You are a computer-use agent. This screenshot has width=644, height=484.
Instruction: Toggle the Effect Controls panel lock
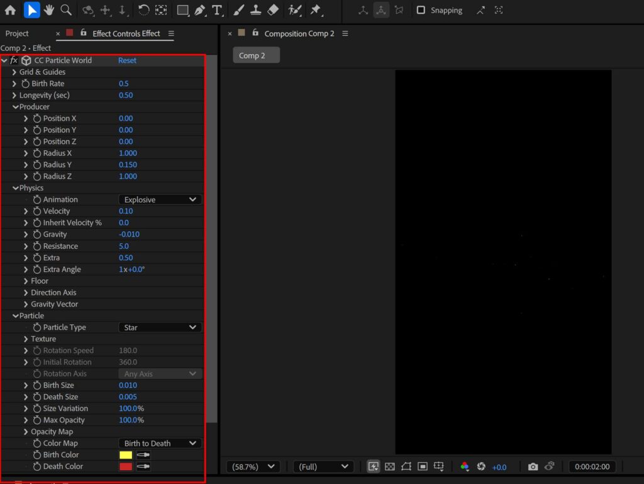click(x=84, y=33)
